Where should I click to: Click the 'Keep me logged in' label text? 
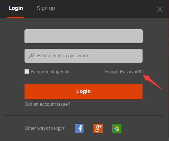click(x=50, y=72)
